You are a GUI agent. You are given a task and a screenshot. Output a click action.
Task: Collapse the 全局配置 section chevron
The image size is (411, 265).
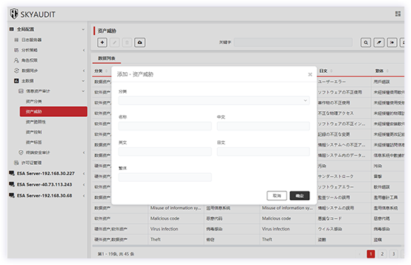[83, 29]
